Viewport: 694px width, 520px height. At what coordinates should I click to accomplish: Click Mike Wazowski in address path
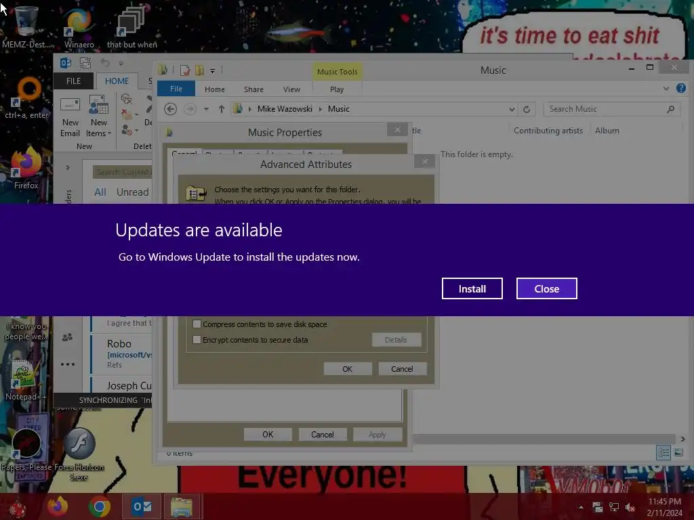pos(285,109)
